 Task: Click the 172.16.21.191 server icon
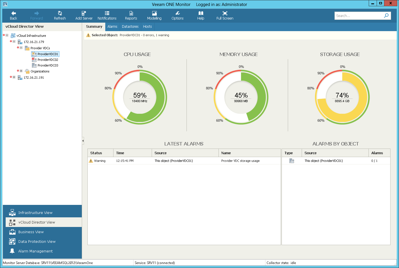point(20,78)
